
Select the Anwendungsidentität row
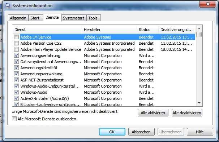[x=104, y=68]
